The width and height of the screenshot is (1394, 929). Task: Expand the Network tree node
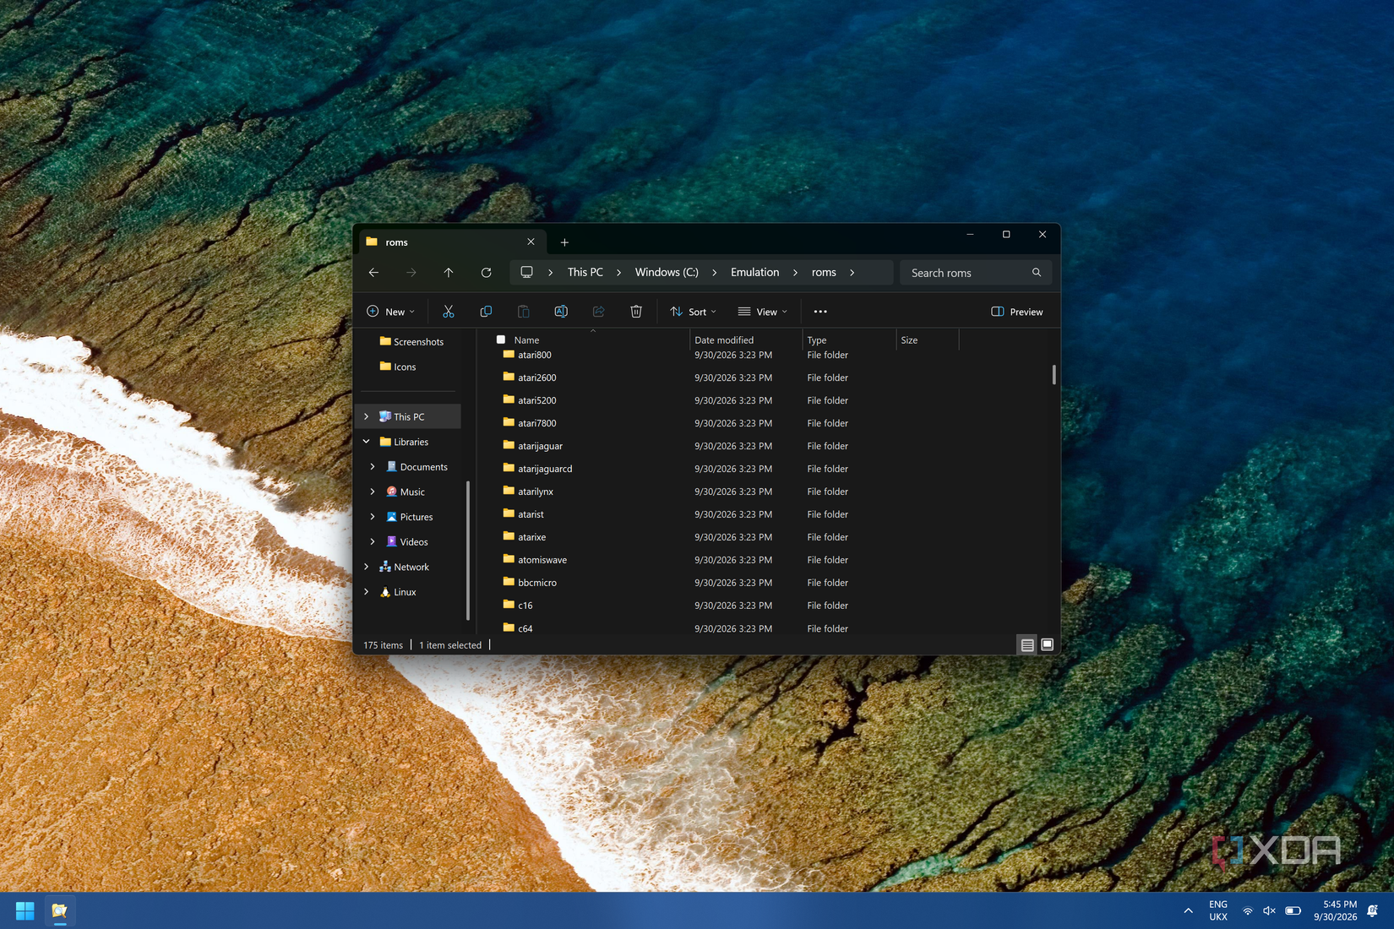point(367,567)
